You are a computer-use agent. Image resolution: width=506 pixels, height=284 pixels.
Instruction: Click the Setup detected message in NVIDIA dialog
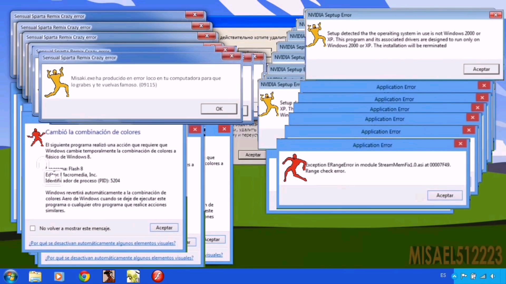click(x=404, y=39)
